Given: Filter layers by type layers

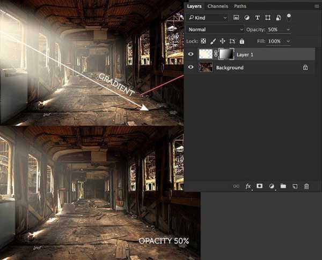Looking at the screenshot, I should tap(258, 18).
